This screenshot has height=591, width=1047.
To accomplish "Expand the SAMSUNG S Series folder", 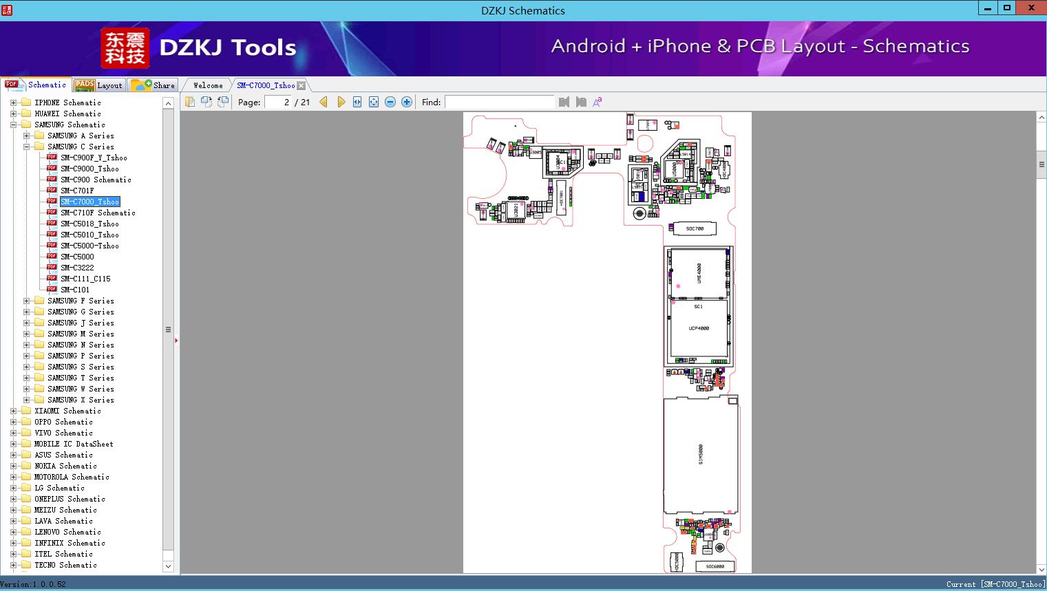I will 26,367.
